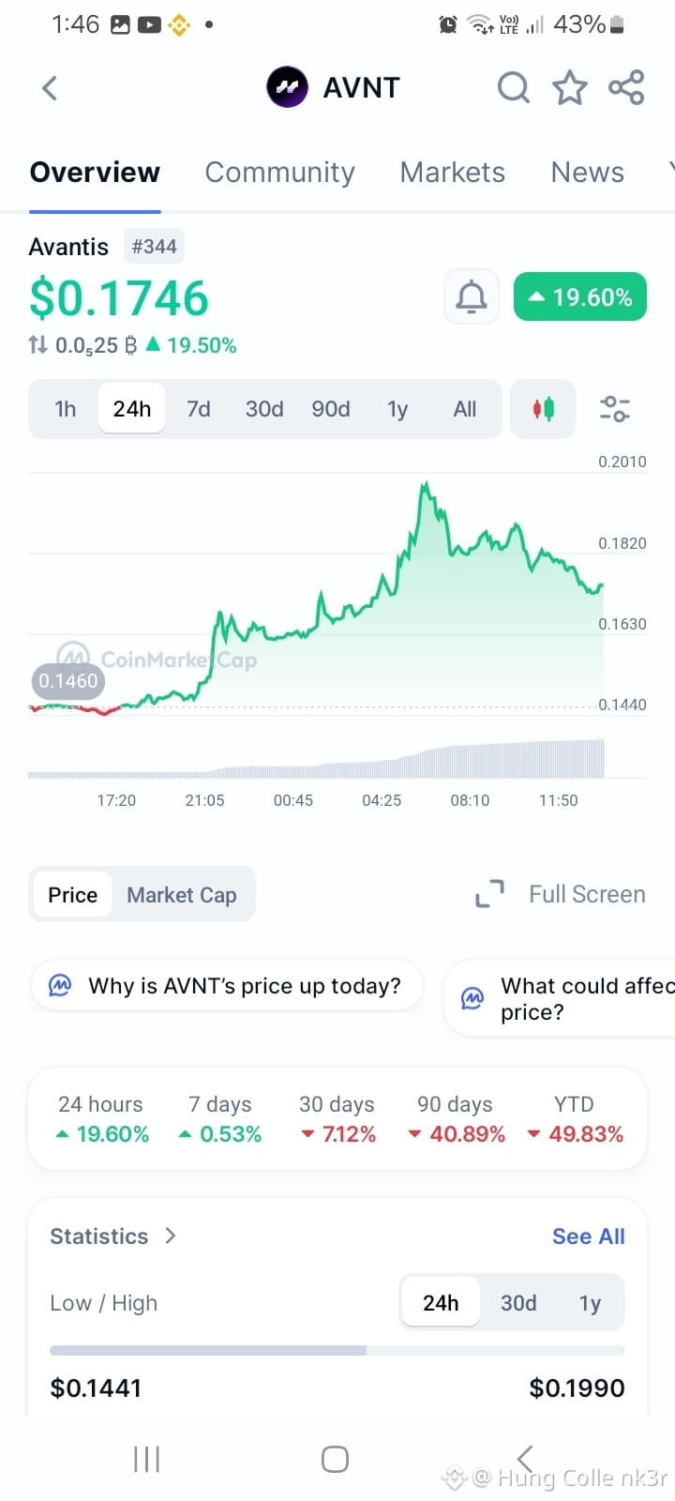Go to the Markets tab

coord(452,173)
